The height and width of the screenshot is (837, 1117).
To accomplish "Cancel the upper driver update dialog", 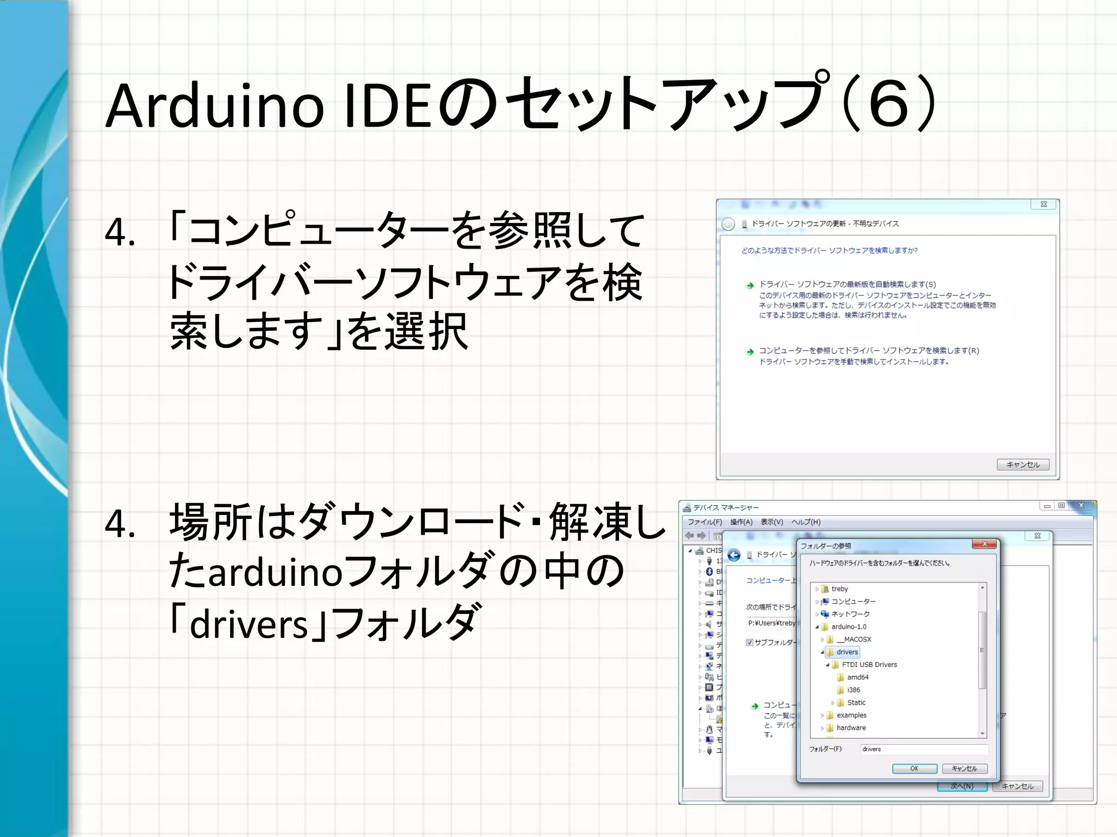I will 1023,465.
